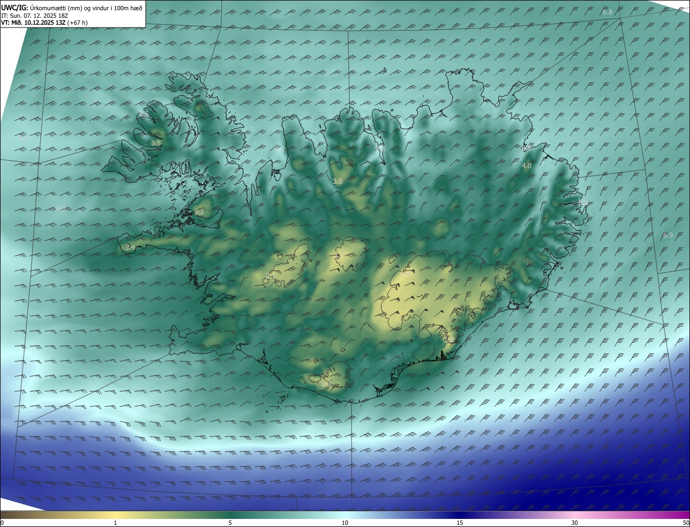The width and height of the screenshot is (690, 527).
Task: Click the 3.0 value label in north Iceland
Action: tap(338, 182)
